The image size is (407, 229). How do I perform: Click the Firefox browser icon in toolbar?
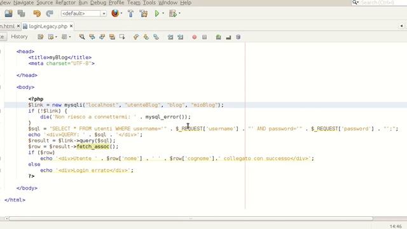[115, 13]
